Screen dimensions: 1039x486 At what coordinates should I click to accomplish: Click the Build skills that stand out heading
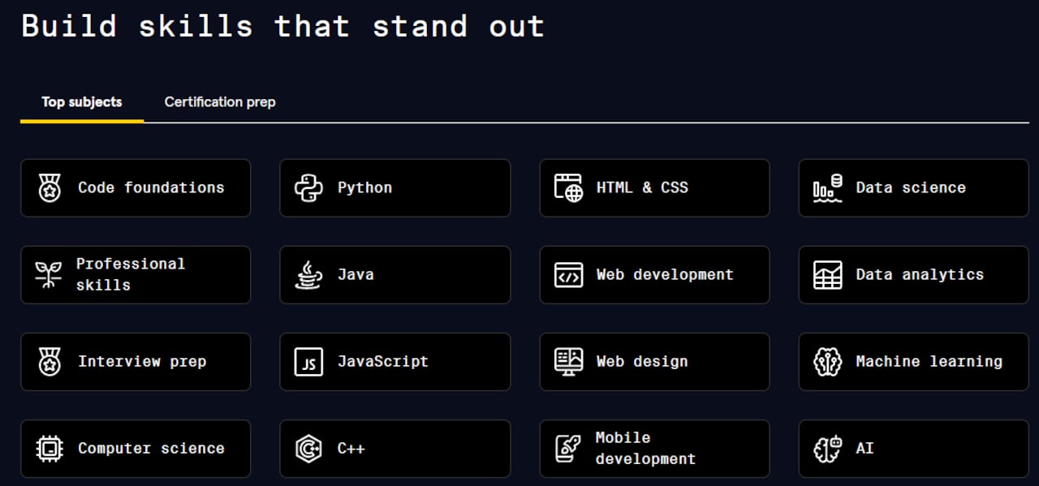[282, 26]
